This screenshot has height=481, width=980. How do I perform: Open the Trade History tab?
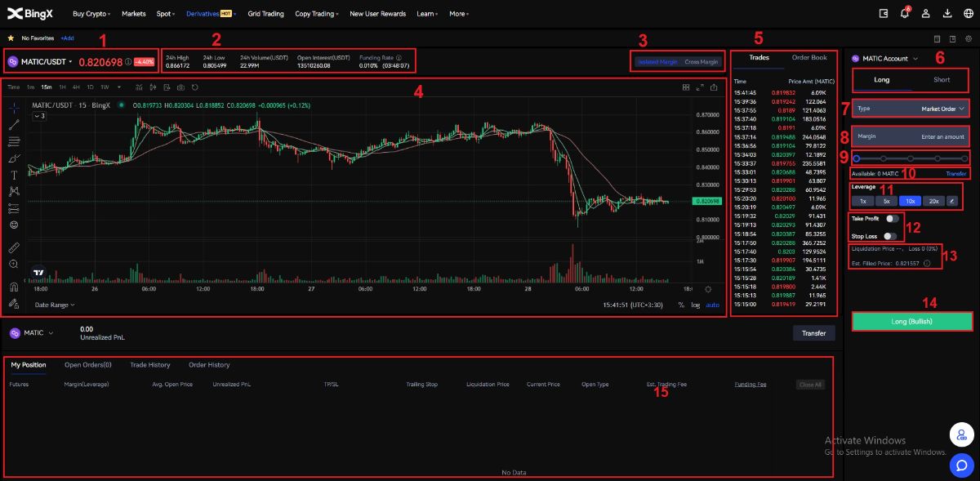point(150,365)
